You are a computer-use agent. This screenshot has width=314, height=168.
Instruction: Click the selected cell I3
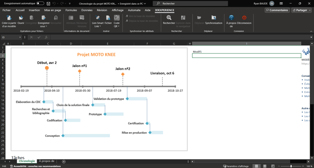pos(247,55)
